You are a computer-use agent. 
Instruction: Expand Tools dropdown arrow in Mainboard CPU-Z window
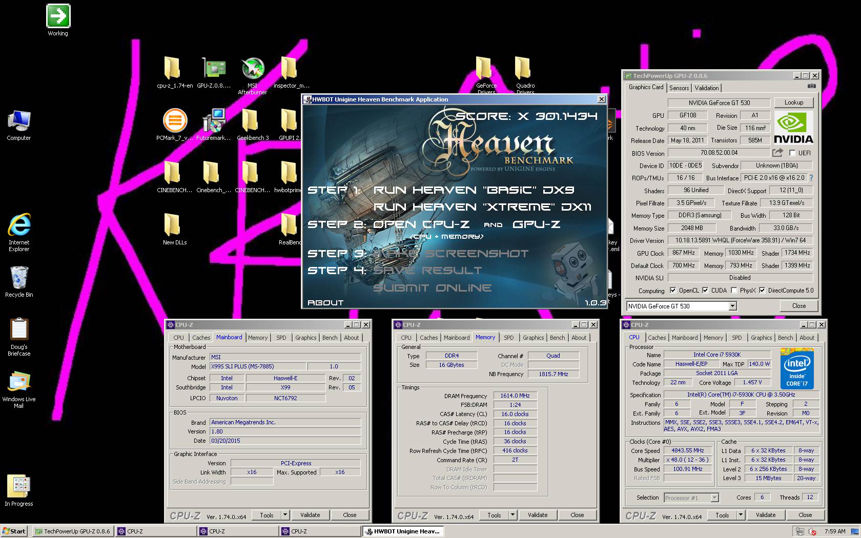(x=285, y=515)
